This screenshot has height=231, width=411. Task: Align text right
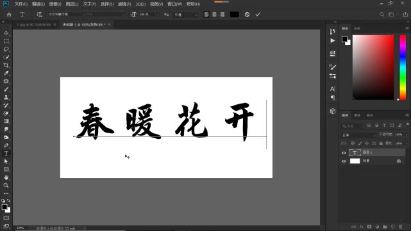coord(222,14)
